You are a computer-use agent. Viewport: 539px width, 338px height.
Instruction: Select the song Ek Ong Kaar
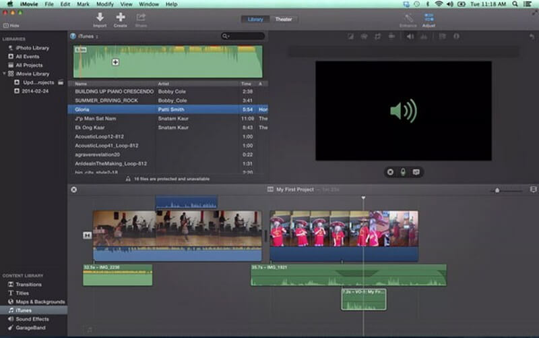tap(168, 128)
